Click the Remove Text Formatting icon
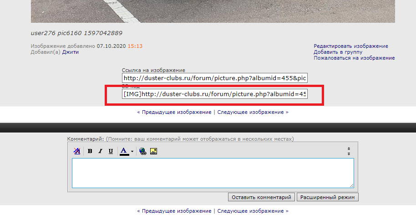The image size is (416, 220). (77, 151)
